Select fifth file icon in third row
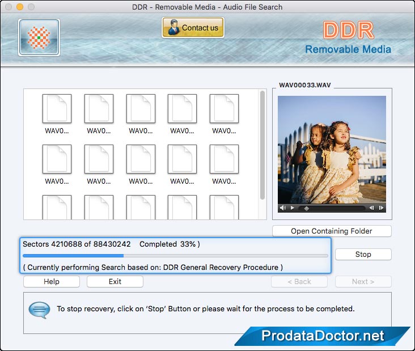Viewport: 415px width, 351px height. [x=224, y=208]
